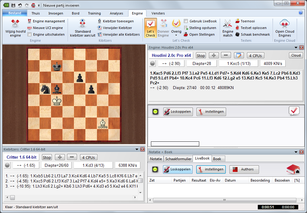
Task: Open the Houdini engine panel dropdown arrow
Action: coord(296,47)
